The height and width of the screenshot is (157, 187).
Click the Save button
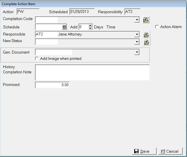pyautogui.click(x=145, y=151)
